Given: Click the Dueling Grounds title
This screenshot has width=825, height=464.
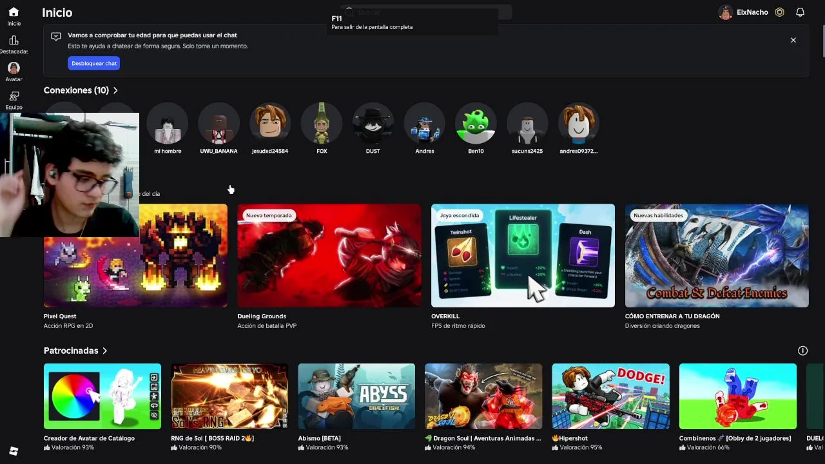Looking at the screenshot, I should [x=262, y=316].
